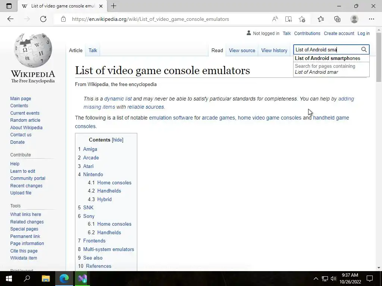This screenshot has width=382, height=286.
Task: Click the Donate sidebar link
Action: tap(17, 142)
